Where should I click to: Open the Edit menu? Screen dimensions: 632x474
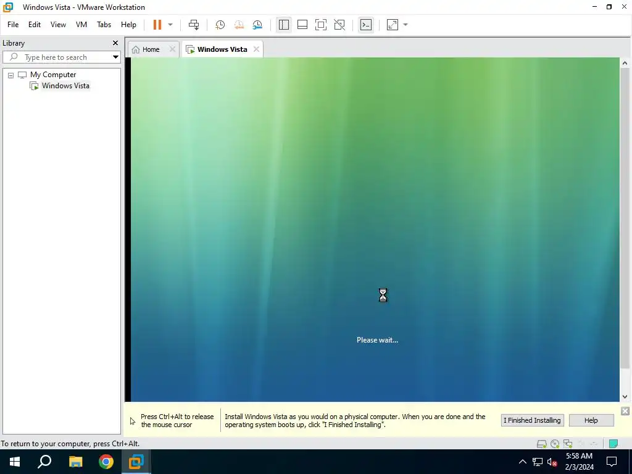[x=35, y=25]
